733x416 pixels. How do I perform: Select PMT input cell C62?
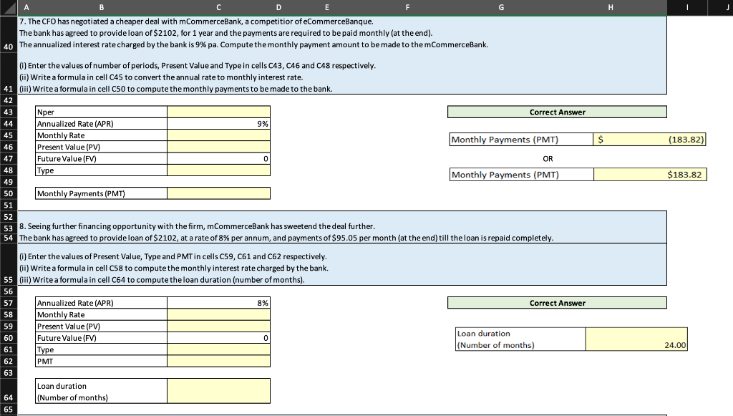[218, 362]
